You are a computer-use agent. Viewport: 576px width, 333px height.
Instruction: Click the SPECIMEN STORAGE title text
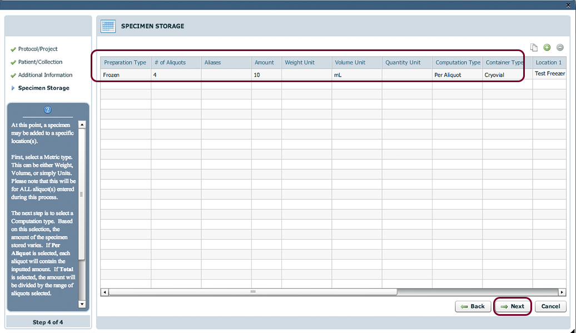pyautogui.click(x=153, y=26)
